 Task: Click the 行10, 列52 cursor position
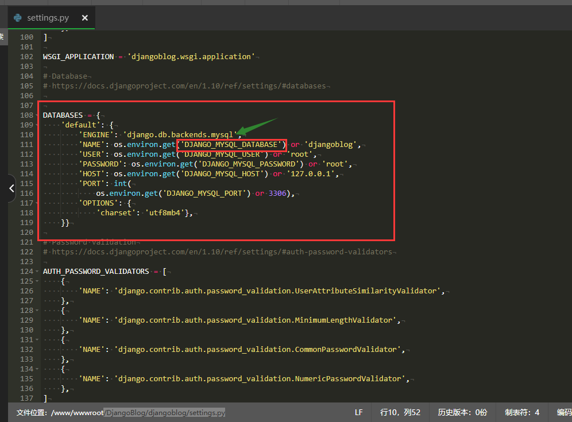tap(400, 412)
